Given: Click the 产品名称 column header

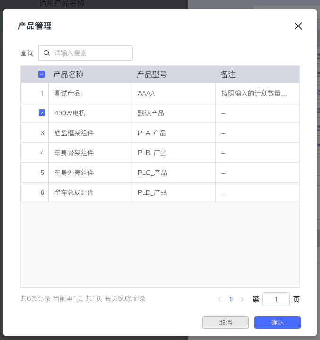Looking at the screenshot, I should (x=68, y=74).
